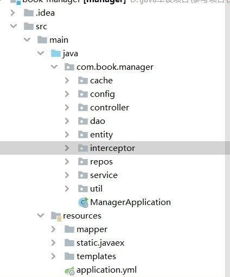230x277 pixels.
Task: Click the ManagerApplication Spring class icon
Action: [84, 202]
